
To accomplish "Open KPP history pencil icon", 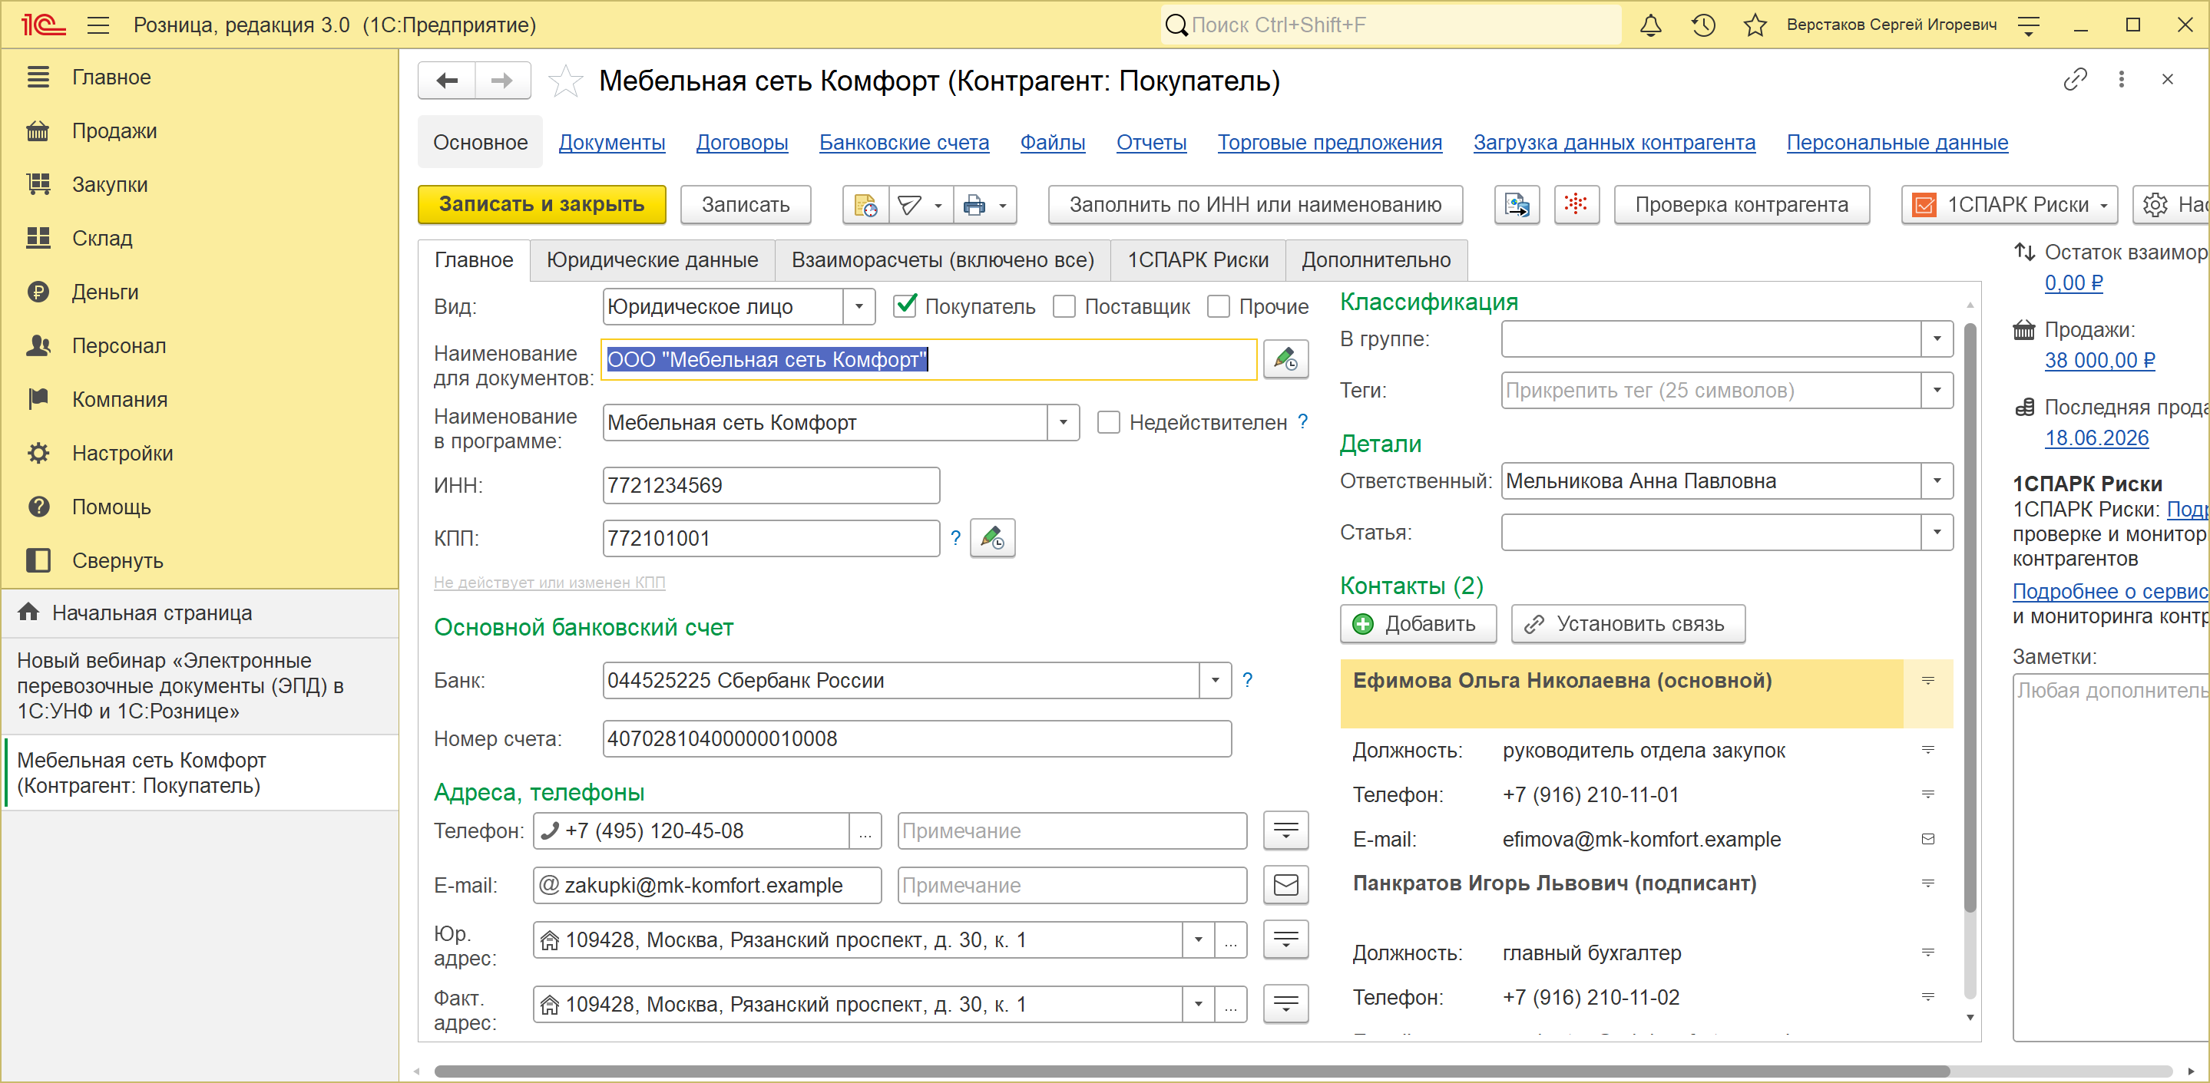I will (993, 539).
